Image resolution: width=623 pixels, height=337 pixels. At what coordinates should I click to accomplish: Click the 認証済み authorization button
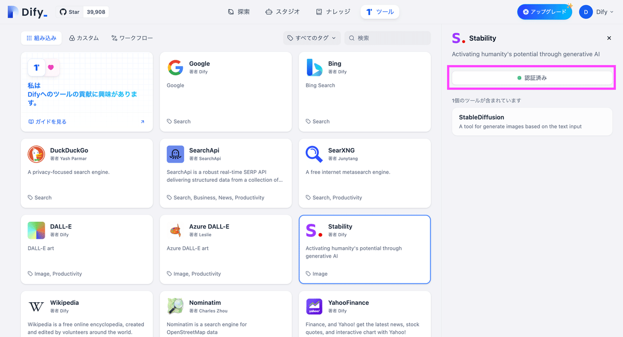click(532, 78)
